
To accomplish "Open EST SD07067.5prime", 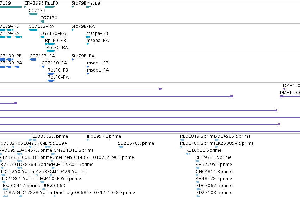I will click(214, 186).
